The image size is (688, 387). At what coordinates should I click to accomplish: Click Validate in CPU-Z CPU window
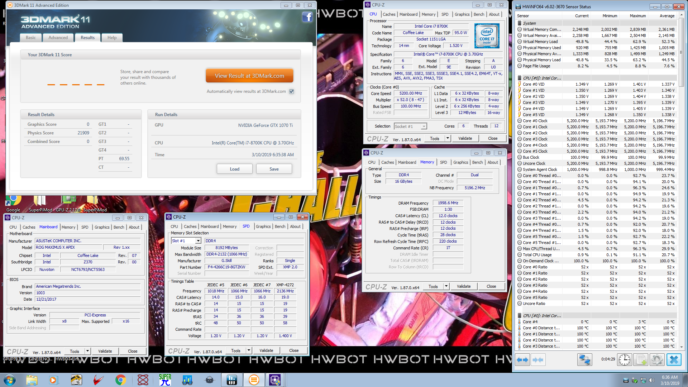coord(465,138)
